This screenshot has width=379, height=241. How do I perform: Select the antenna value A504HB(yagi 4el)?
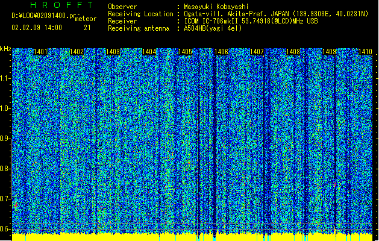coord(213,28)
